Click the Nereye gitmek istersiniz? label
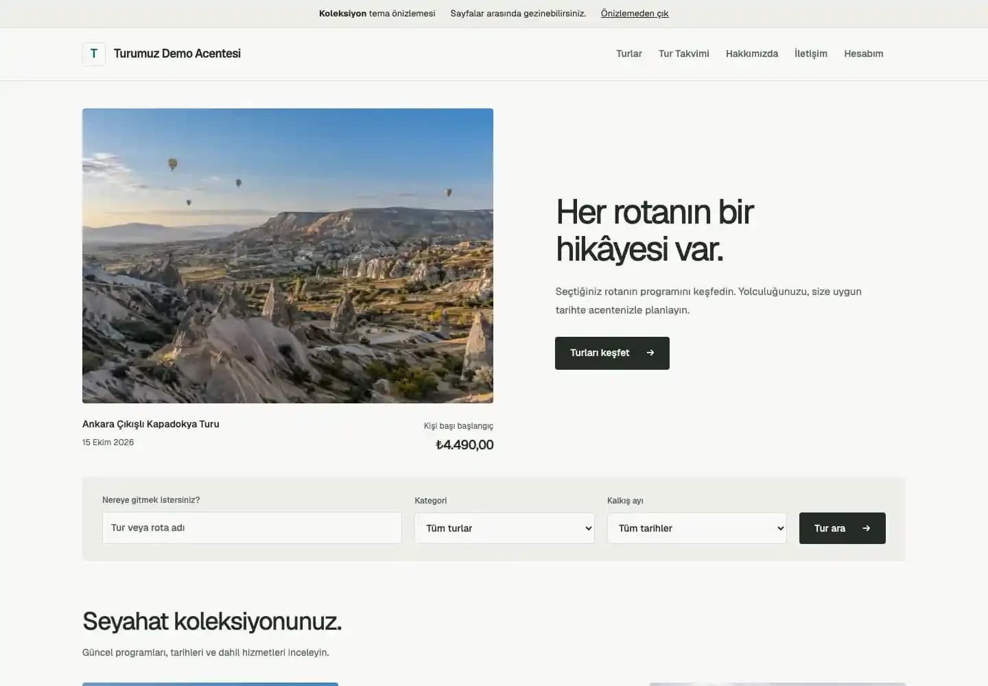Screen dimensions: 988x686 151,500
